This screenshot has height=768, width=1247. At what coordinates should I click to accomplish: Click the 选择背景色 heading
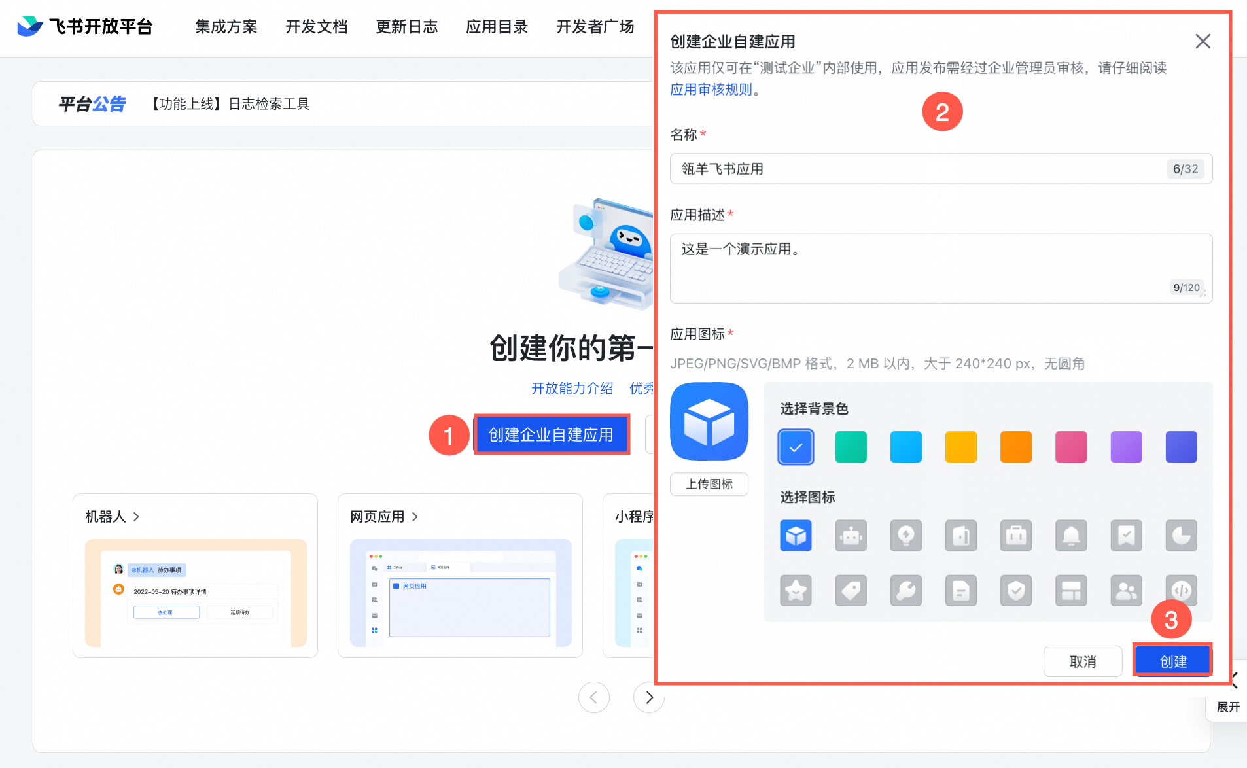click(x=814, y=409)
